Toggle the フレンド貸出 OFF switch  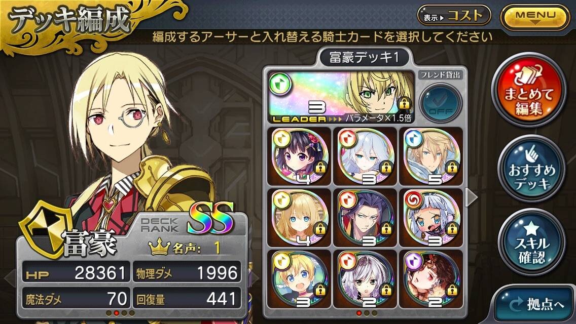pyautogui.click(x=441, y=103)
